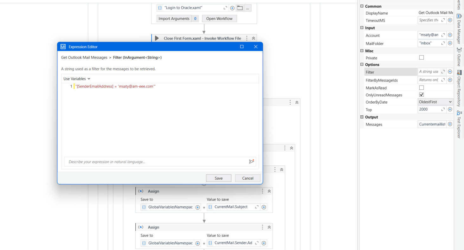
Task: Click the SenderEmailAddress filter expression line
Action: pyautogui.click(x=116, y=86)
